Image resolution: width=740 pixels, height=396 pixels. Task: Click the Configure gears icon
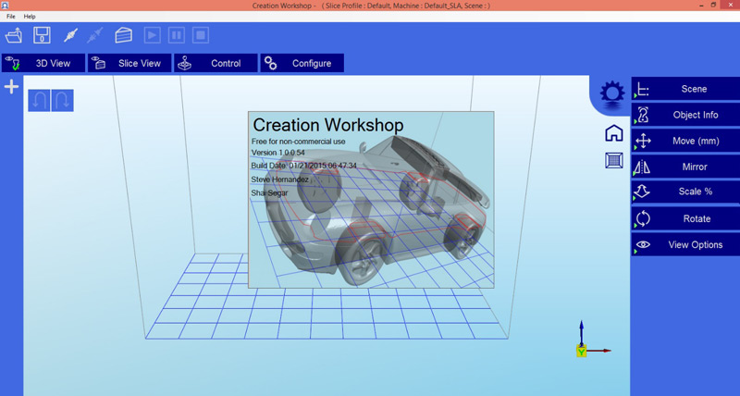(270, 63)
